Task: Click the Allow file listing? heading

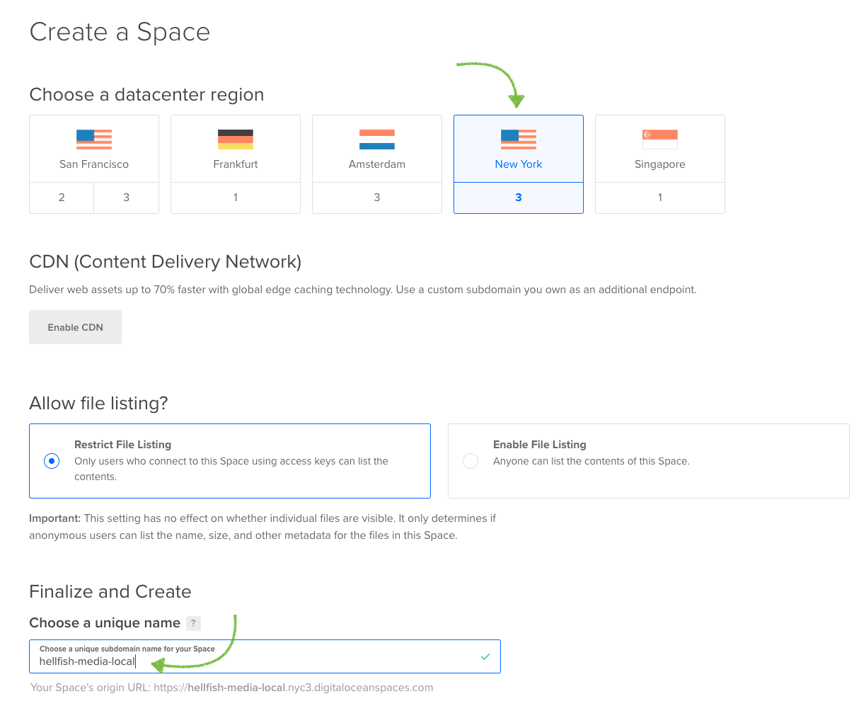Action: point(98,404)
